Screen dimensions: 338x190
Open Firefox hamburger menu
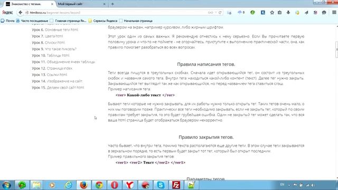[334, 13]
